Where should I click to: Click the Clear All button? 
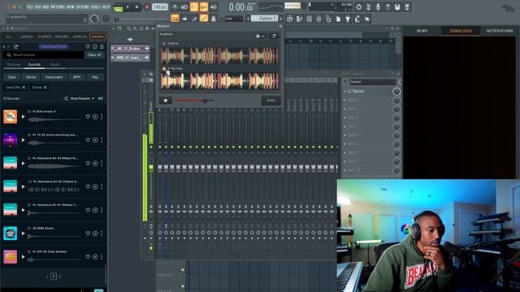94,54
